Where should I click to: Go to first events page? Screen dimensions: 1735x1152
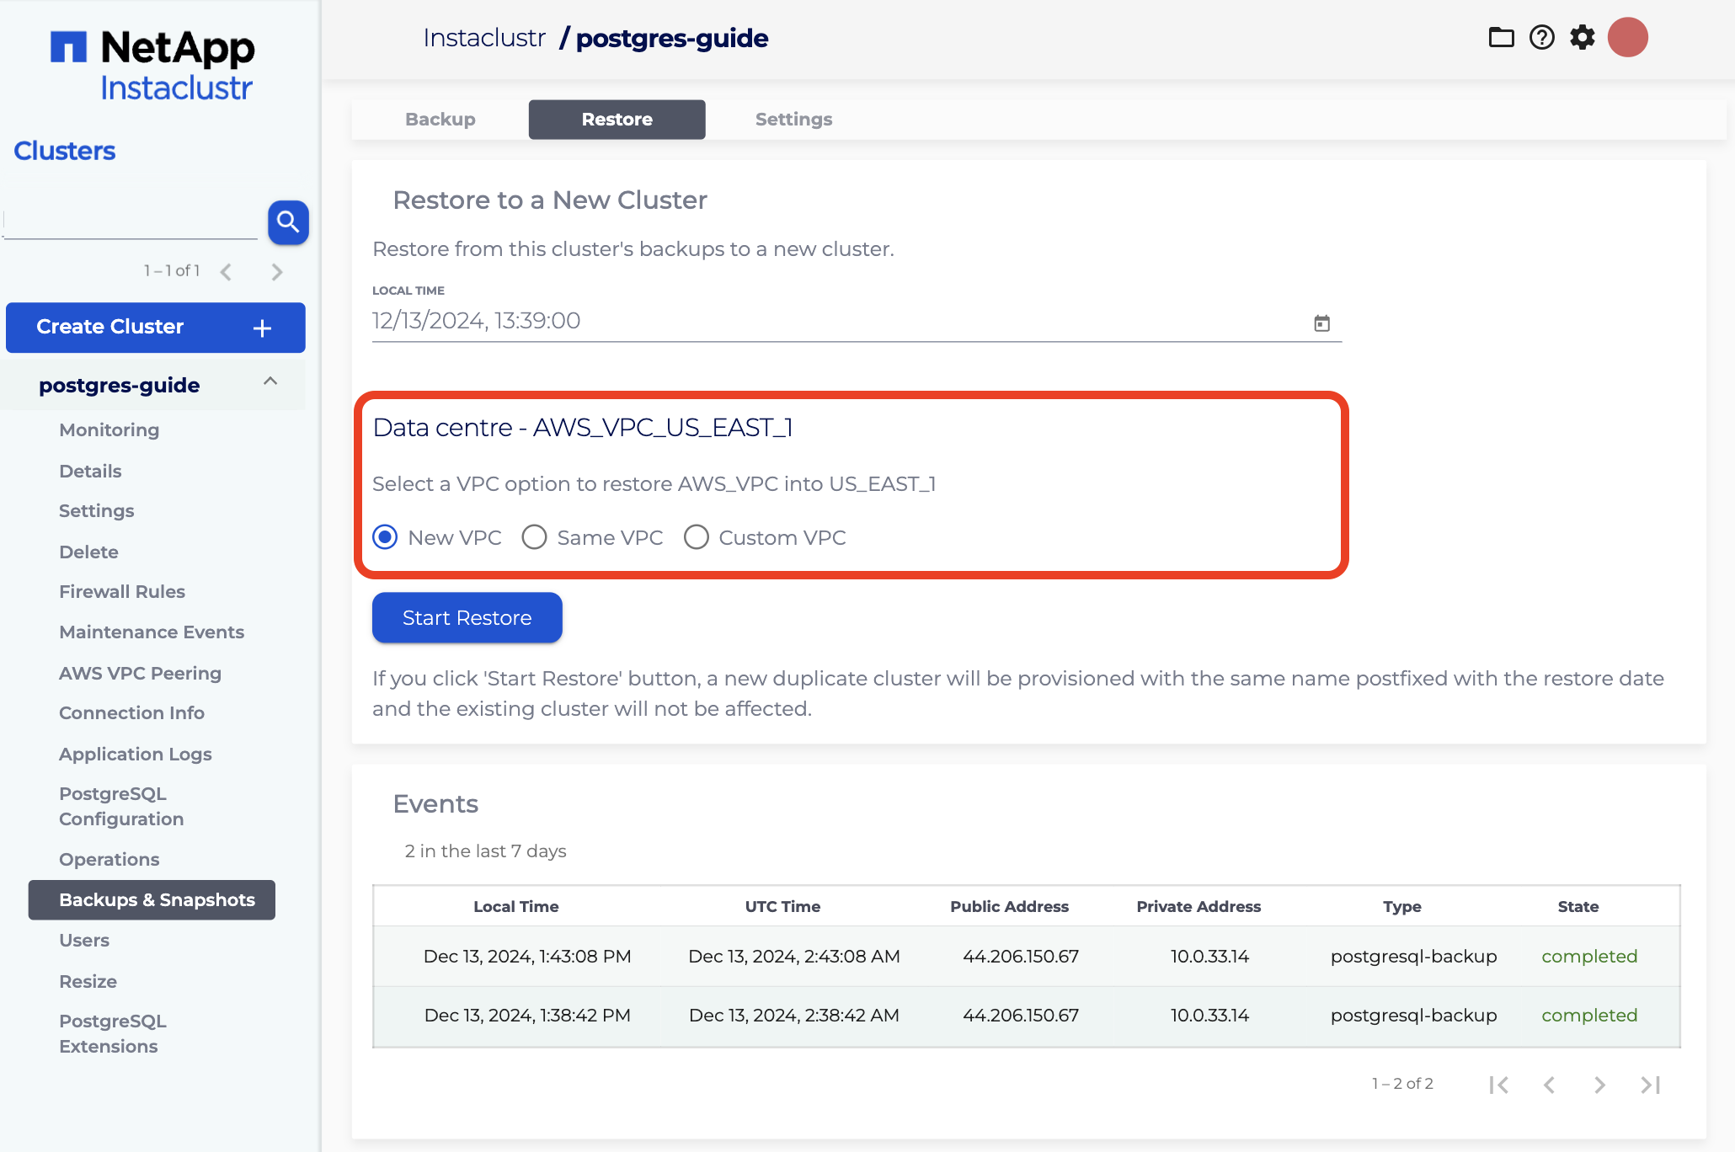(x=1498, y=1085)
